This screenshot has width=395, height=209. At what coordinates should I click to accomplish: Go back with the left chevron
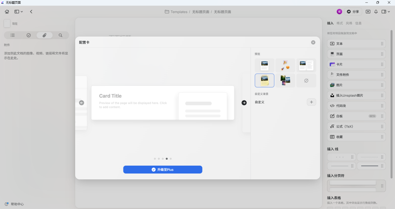point(31,12)
